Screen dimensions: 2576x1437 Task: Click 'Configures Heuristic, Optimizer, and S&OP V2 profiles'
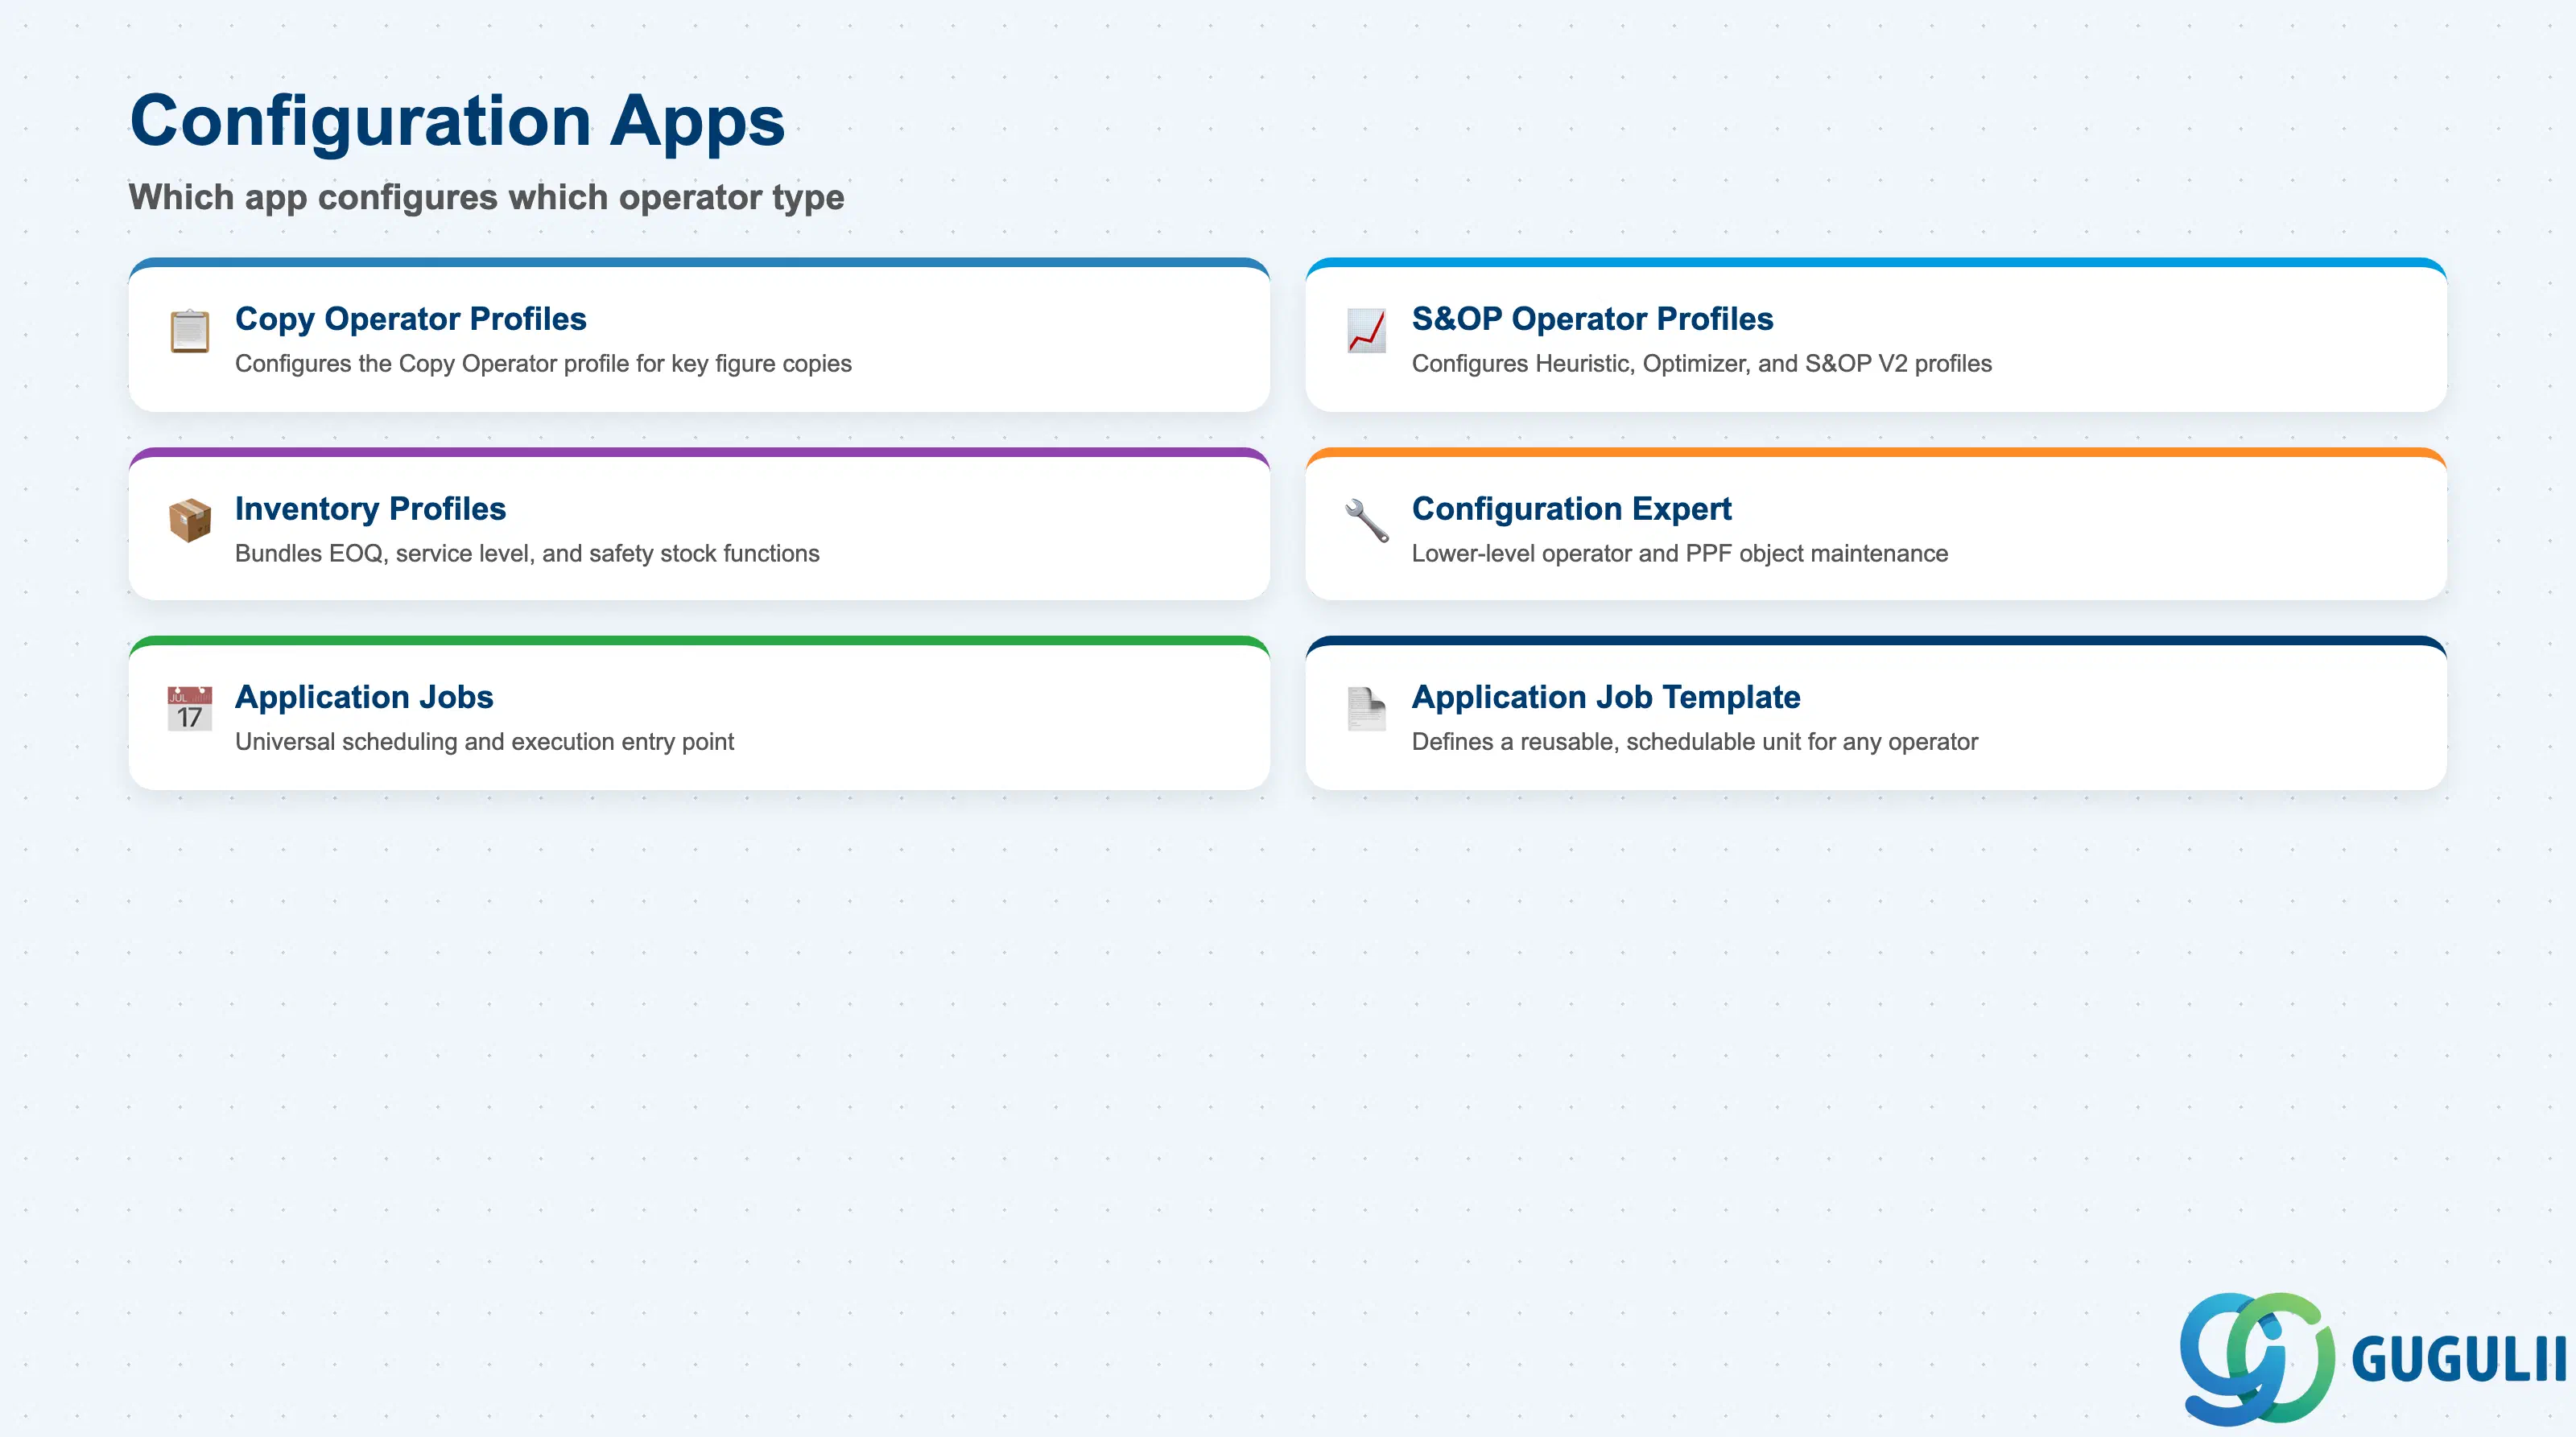1701,364
